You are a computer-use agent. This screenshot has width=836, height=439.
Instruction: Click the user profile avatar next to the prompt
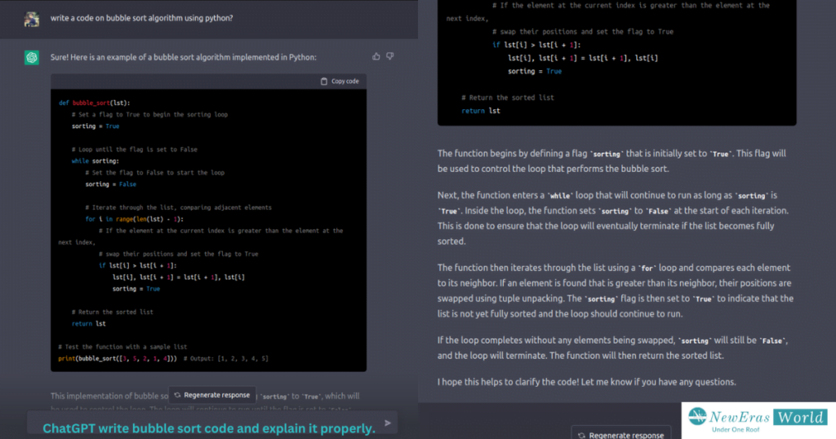coord(32,19)
